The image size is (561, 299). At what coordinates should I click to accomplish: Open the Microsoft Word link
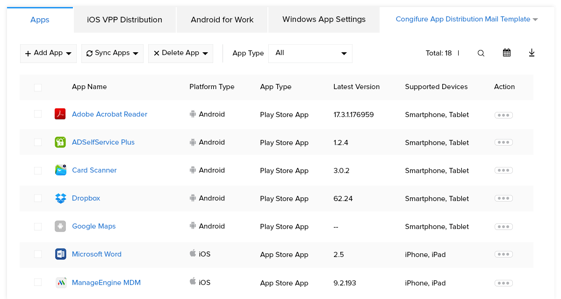click(x=97, y=254)
